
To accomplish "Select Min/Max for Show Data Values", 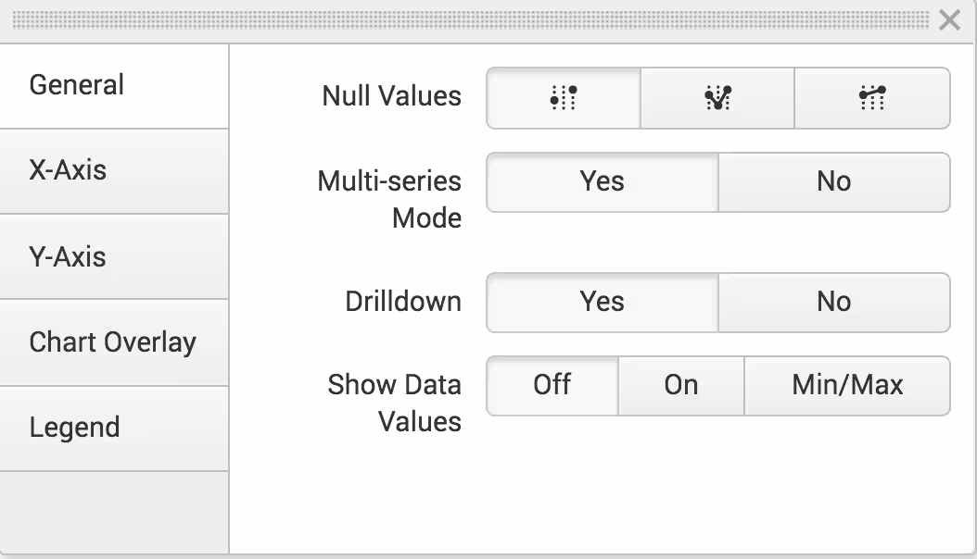I will (847, 385).
